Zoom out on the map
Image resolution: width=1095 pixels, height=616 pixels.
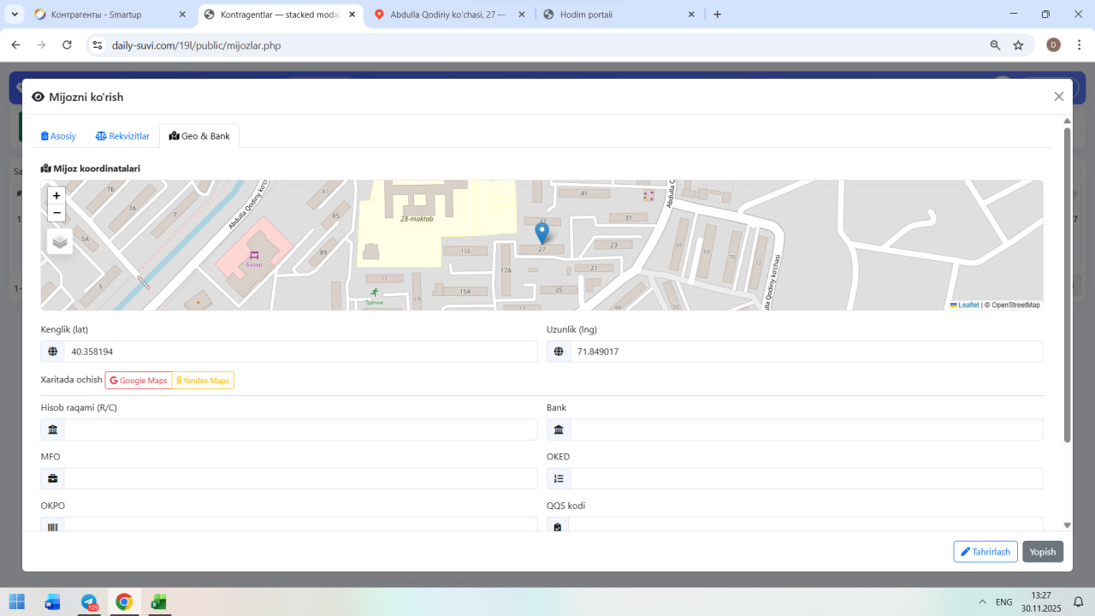(56, 213)
